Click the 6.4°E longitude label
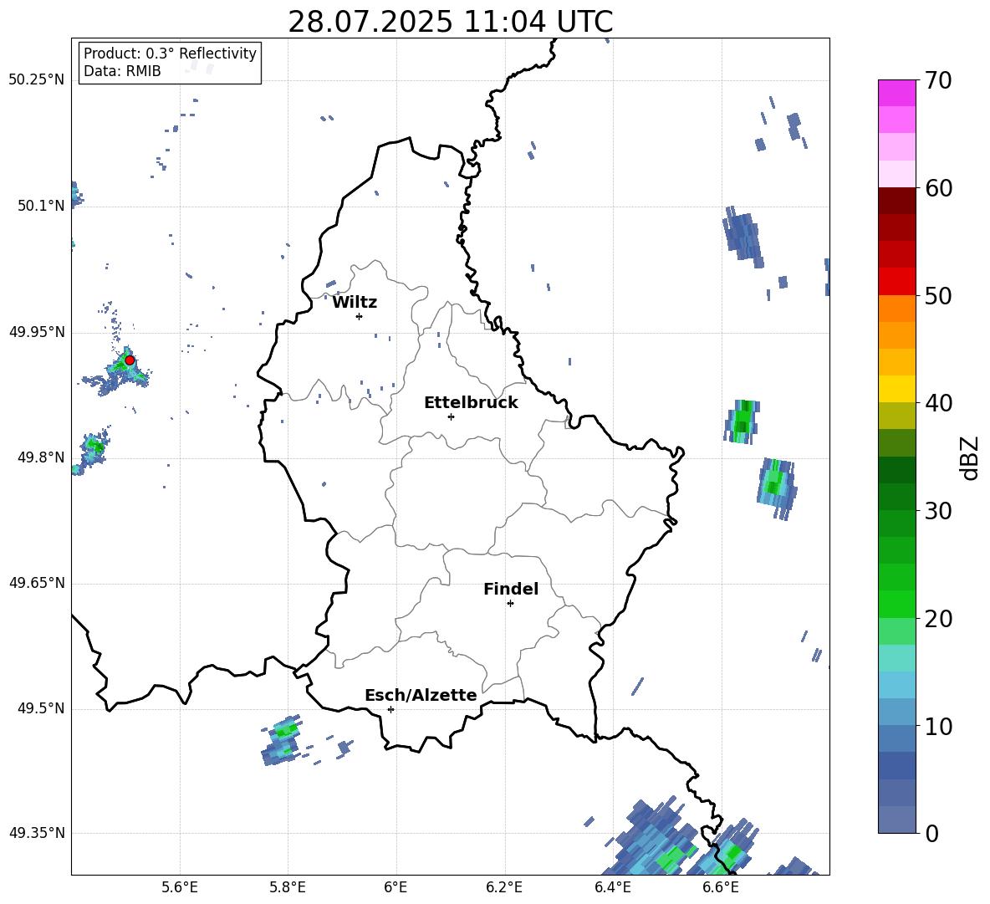The width and height of the screenshot is (990, 904). click(x=612, y=887)
